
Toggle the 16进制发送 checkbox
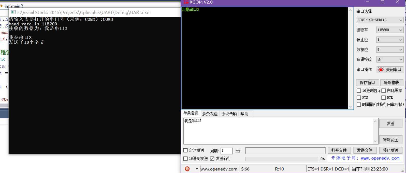(185, 159)
